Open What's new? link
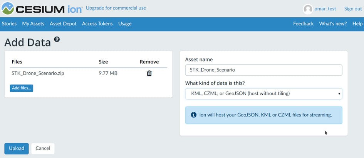The width and height of the screenshot is (364, 158). tap(333, 23)
